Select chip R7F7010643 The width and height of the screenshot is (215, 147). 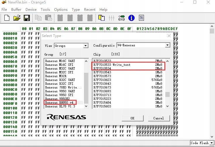coord(128,84)
